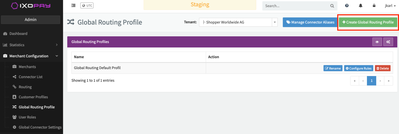The image size is (399, 134).
Task: Delete the Global Routing Default Profil
Action: [x=382, y=68]
